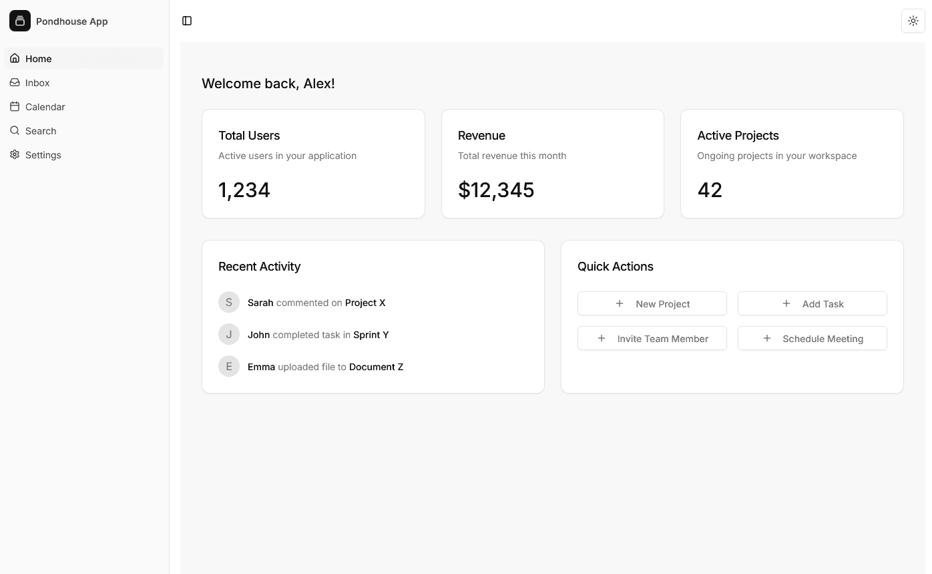Open Sprint Y from activity feed
The height and width of the screenshot is (574, 932).
(x=371, y=335)
